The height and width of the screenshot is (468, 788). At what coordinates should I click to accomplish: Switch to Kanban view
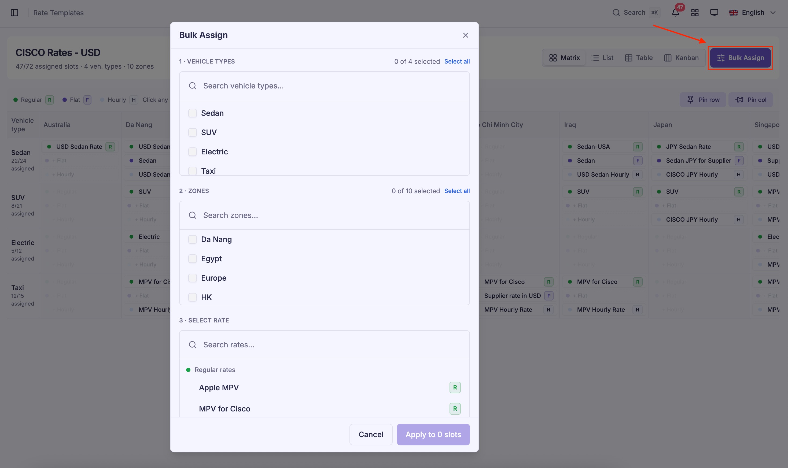point(681,58)
